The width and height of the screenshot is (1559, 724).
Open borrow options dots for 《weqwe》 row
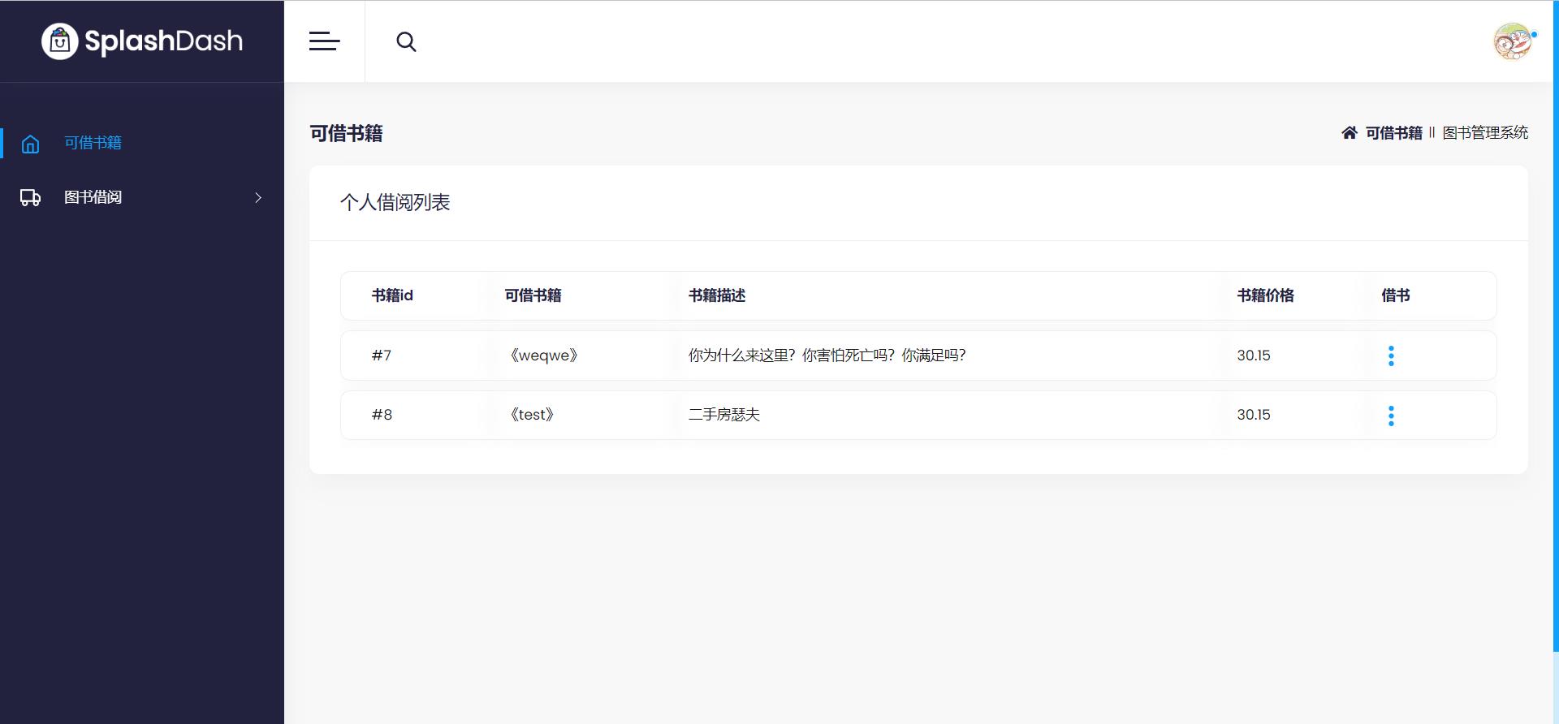(1391, 356)
